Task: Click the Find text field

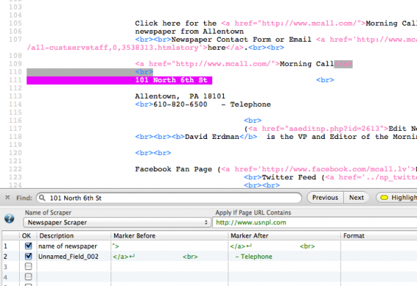Action: tap(169, 197)
